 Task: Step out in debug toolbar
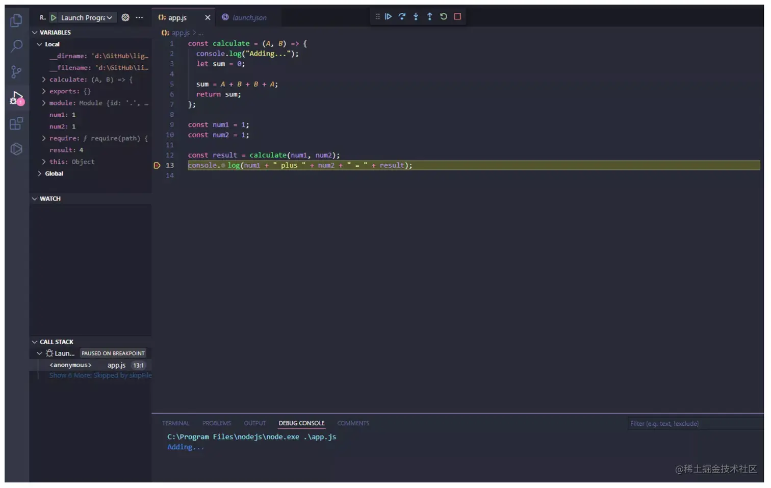(429, 17)
